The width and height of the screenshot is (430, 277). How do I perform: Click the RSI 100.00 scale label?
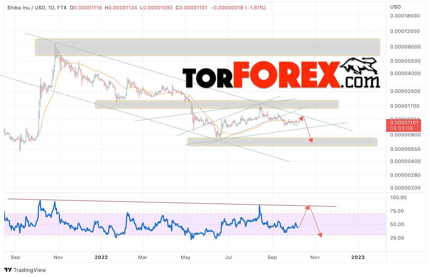click(x=398, y=198)
